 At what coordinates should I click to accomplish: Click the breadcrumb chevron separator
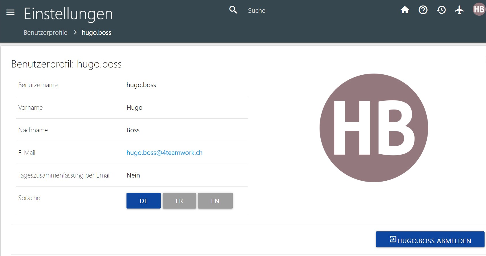click(75, 32)
